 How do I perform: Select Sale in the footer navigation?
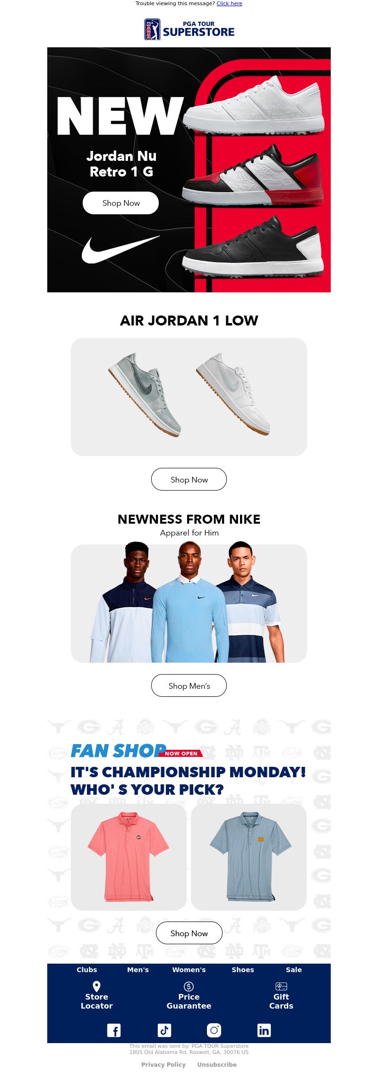[294, 970]
